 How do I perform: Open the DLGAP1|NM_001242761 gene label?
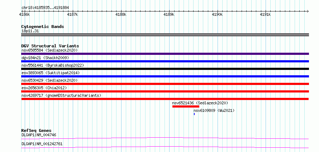click(x=42, y=144)
